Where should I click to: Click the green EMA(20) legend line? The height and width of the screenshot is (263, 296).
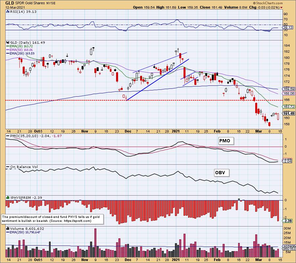point(8,46)
